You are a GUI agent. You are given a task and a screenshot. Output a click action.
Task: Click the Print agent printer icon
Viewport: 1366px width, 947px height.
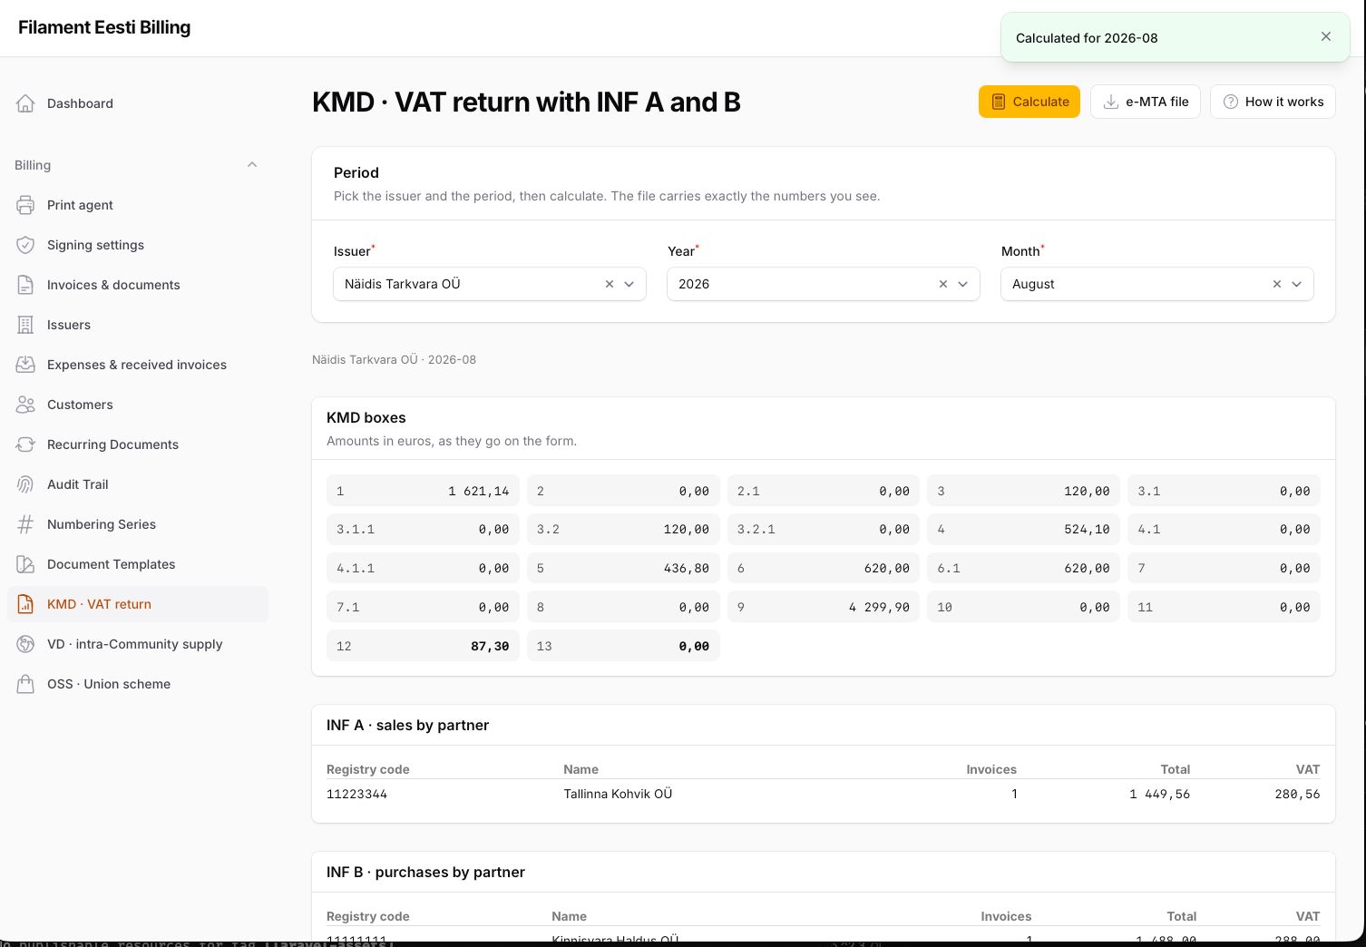tap(25, 205)
